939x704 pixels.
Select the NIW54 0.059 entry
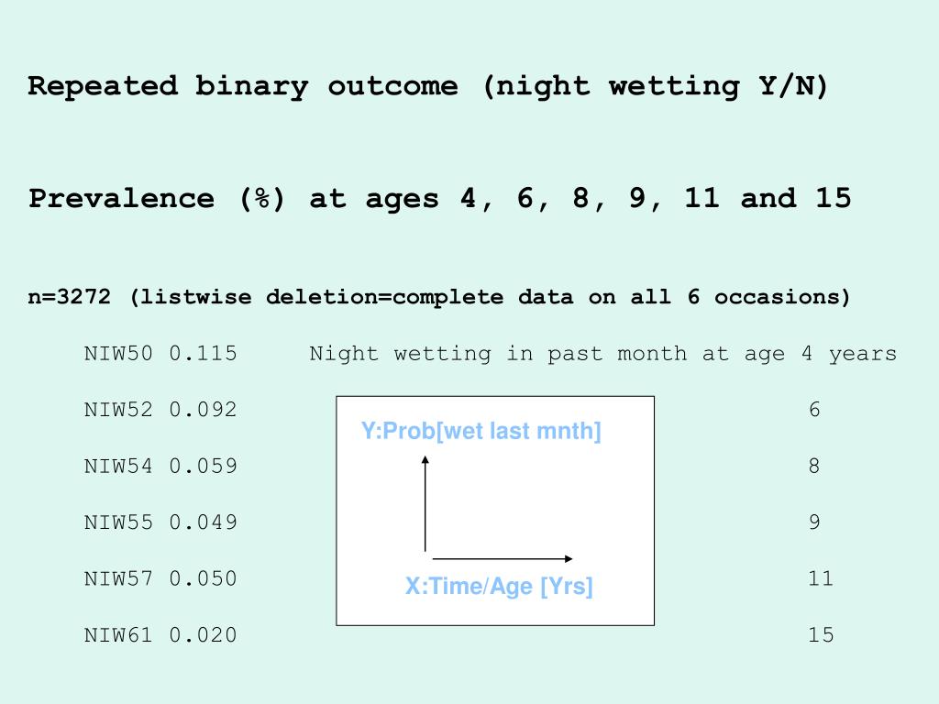(x=160, y=467)
